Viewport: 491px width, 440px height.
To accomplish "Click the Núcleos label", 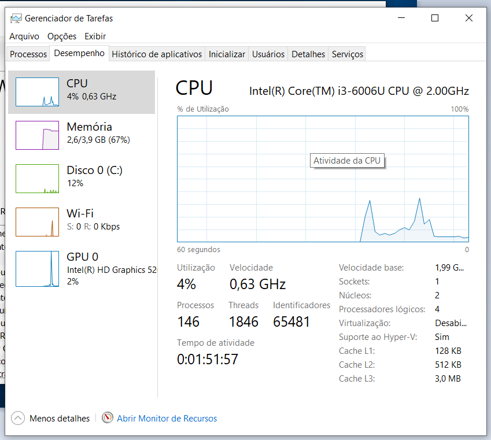I will (355, 295).
